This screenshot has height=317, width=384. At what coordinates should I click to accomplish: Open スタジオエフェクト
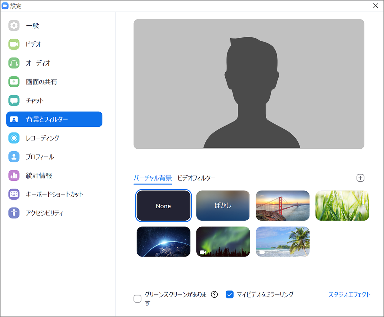coord(349,295)
